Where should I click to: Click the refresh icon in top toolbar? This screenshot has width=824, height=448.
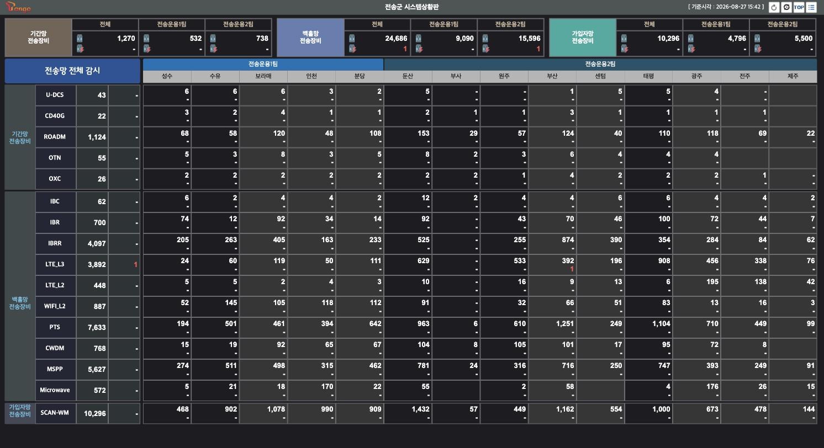pyautogui.click(x=774, y=7)
